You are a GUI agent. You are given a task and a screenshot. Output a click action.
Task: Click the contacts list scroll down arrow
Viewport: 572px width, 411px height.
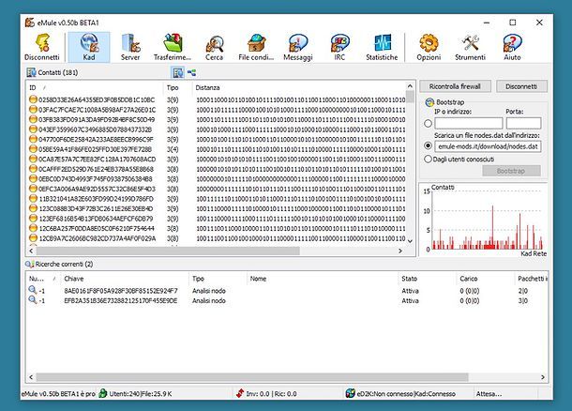tap(410, 241)
